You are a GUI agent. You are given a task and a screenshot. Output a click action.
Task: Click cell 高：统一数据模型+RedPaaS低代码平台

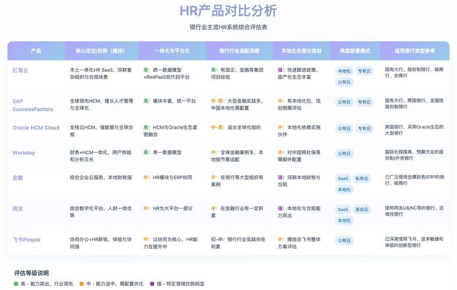(x=166, y=74)
